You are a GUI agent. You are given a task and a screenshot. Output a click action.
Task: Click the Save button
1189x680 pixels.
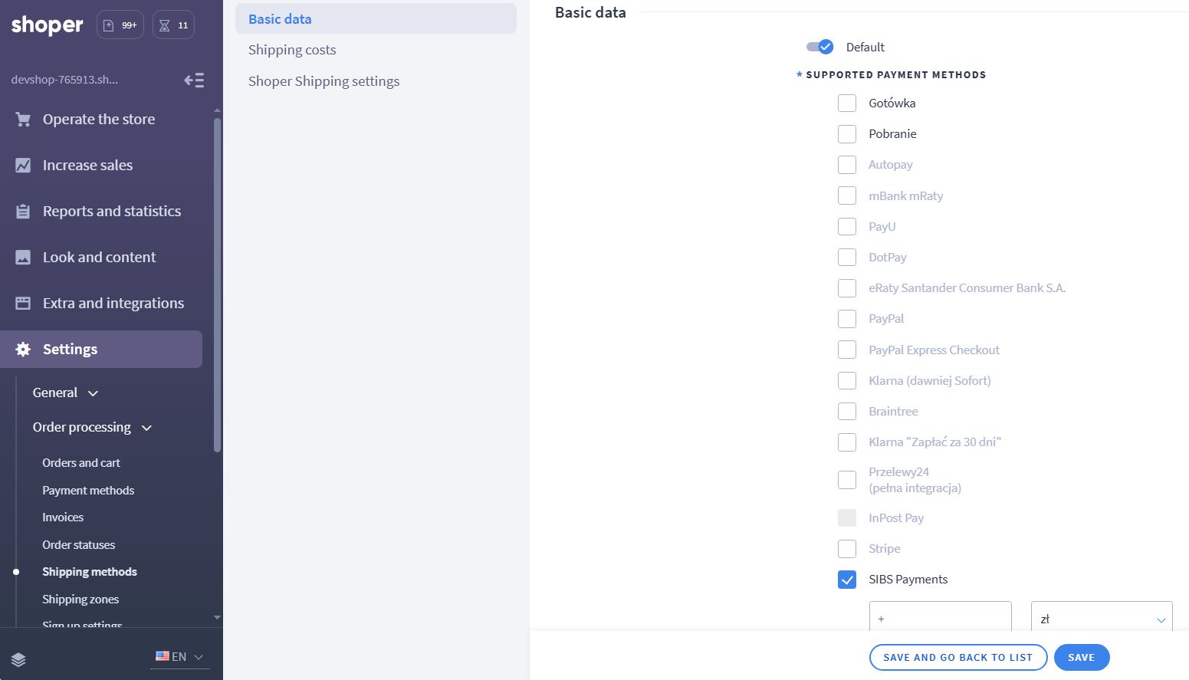coord(1081,657)
